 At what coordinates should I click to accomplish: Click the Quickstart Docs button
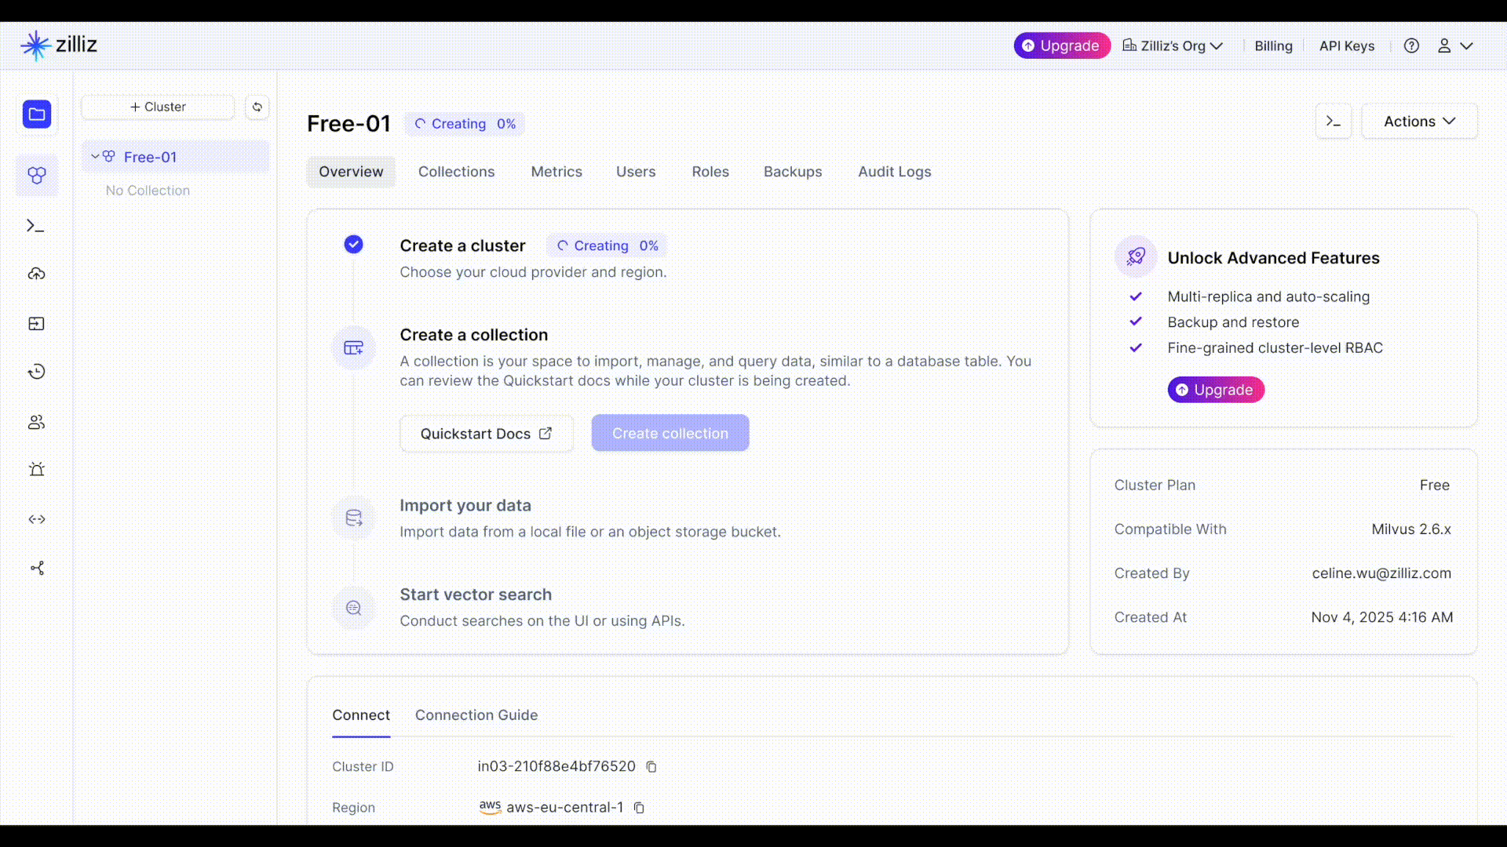pyautogui.click(x=486, y=434)
